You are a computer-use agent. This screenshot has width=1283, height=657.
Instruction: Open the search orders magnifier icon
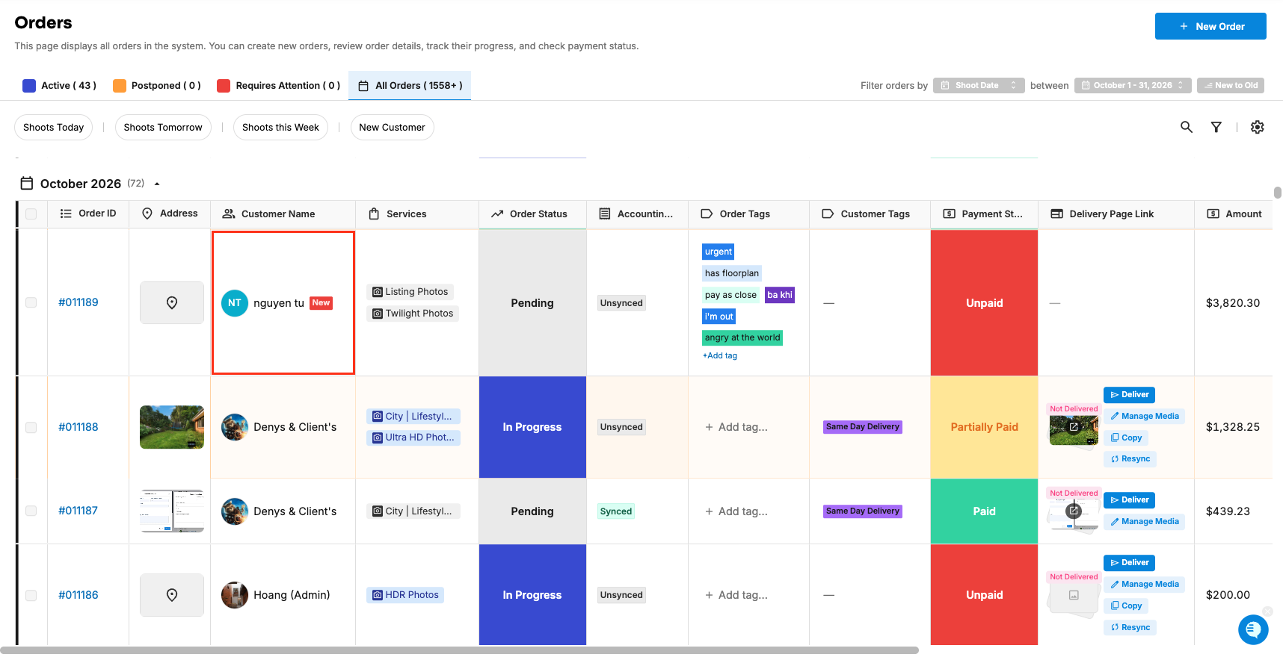[1187, 127]
